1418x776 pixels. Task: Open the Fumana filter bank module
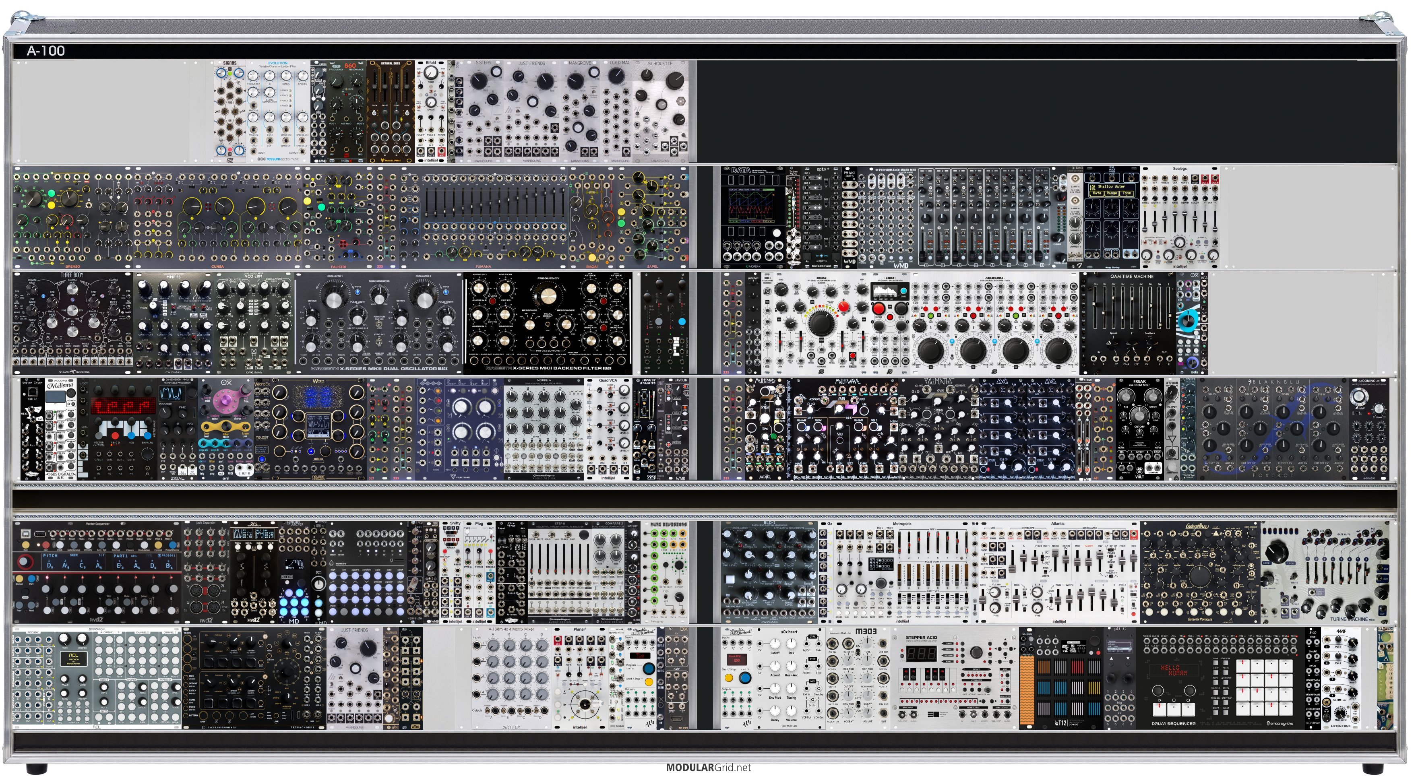point(483,219)
